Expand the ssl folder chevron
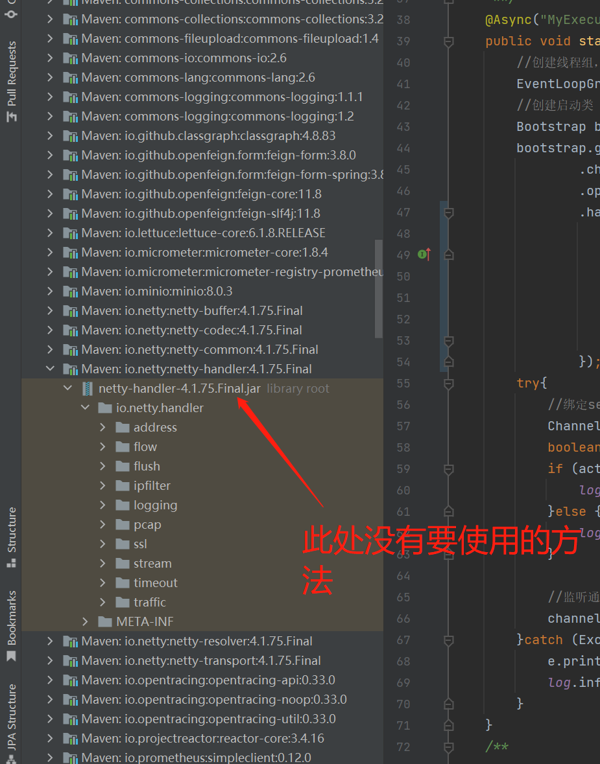 [102, 544]
